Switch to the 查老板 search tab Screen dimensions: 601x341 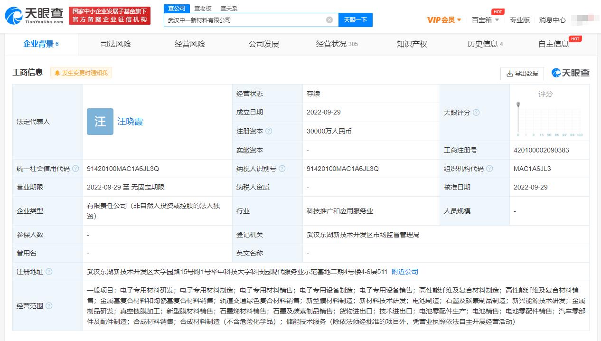[x=203, y=8]
